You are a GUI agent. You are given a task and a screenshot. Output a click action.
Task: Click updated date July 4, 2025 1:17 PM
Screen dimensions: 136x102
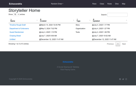point(101,25)
